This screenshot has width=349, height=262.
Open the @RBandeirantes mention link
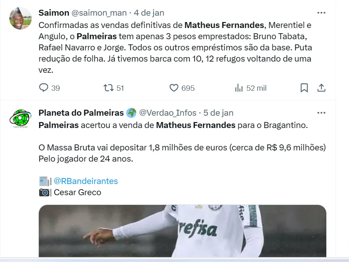pos(86,181)
